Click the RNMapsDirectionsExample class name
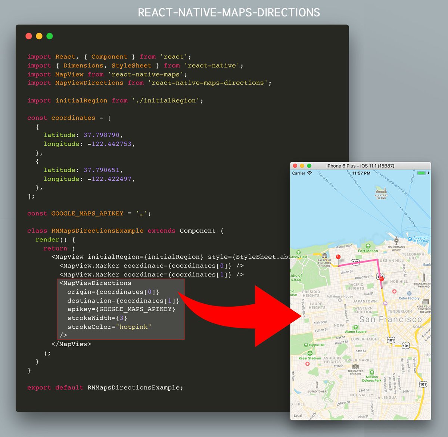This screenshot has height=437, width=448. (97, 231)
